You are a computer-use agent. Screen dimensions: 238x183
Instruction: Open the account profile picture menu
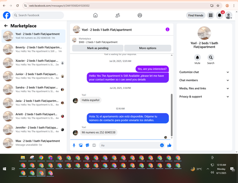pyautogui.click(x=228, y=15)
